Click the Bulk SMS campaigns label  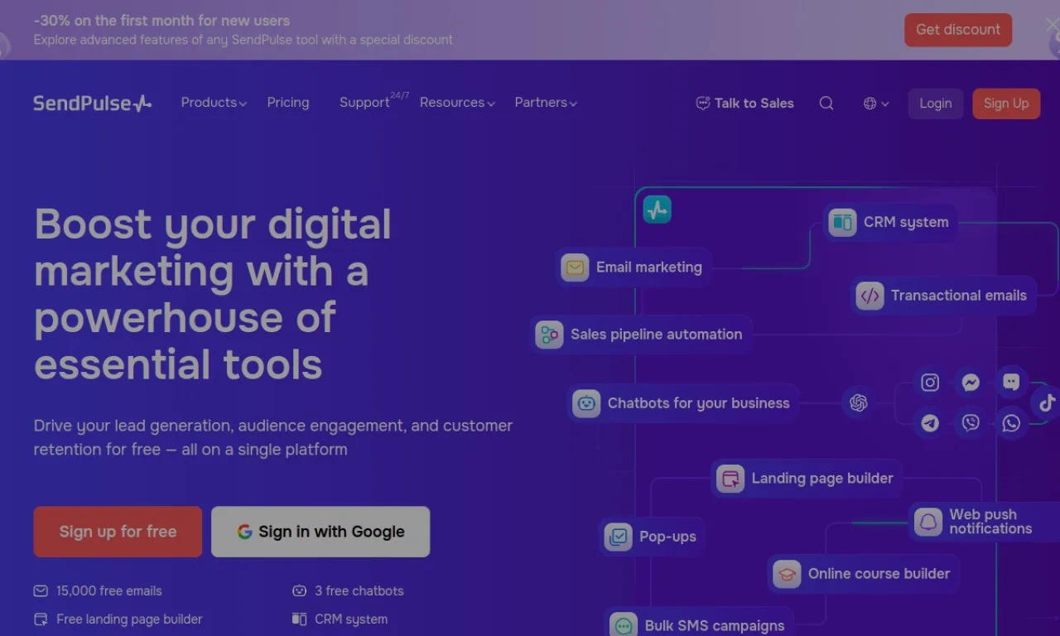point(715,626)
